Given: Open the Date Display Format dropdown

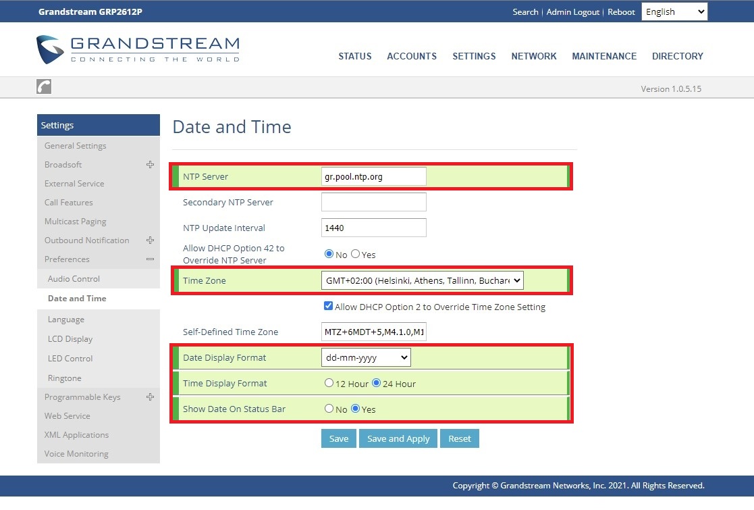Looking at the screenshot, I should [366, 357].
